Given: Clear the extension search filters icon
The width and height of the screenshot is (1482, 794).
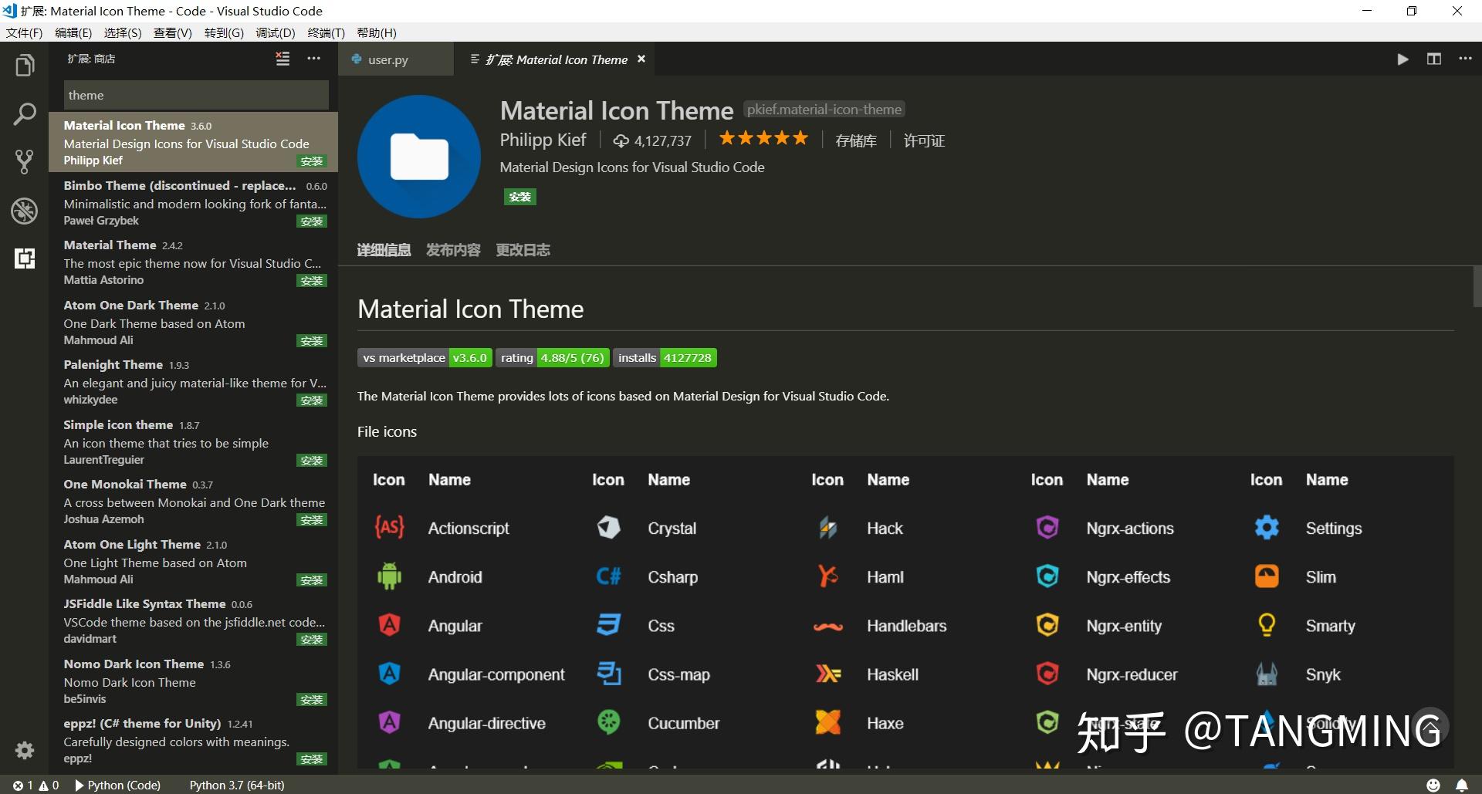Looking at the screenshot, I should 283,58.
